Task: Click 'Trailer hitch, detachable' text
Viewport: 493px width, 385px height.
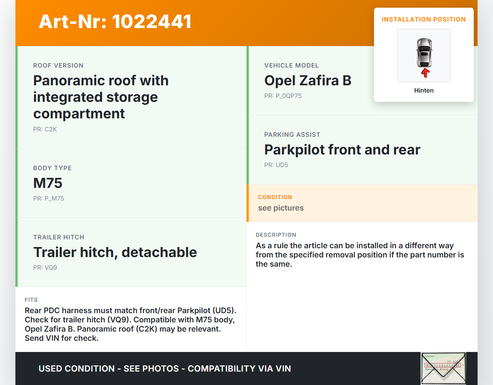Action: click(115, 252)
